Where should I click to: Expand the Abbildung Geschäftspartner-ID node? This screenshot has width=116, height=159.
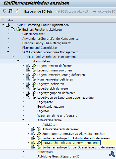[23, 156]
